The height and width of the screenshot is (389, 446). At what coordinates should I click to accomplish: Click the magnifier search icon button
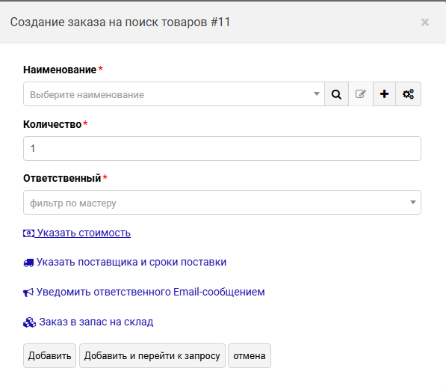[336, 94]
